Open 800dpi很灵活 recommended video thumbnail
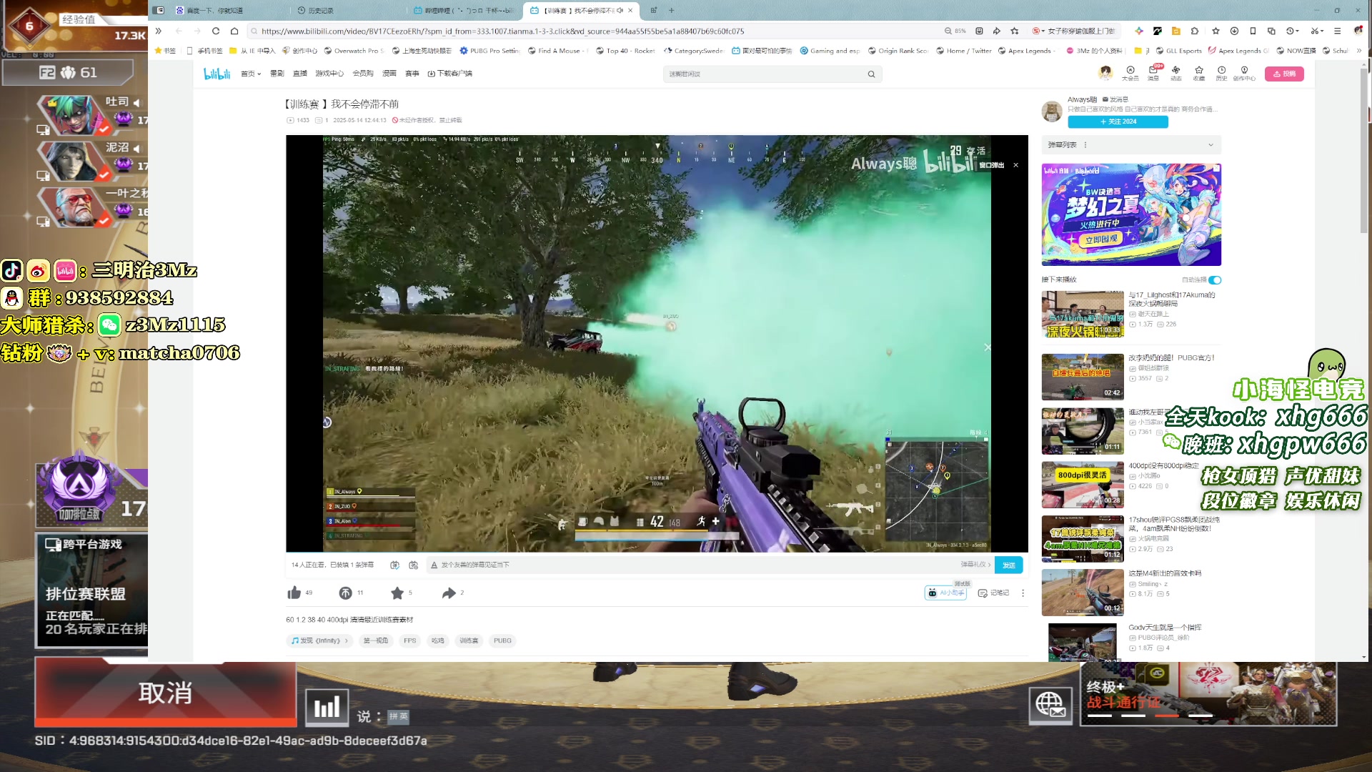1372x772 pixels. click(1082, 485)
